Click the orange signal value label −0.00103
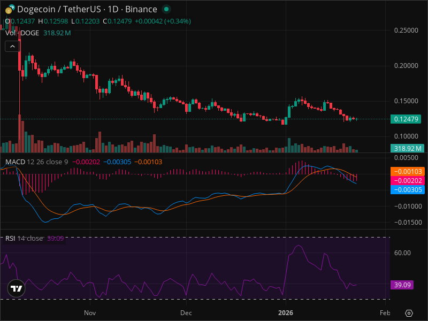The image size is (428, 321). coord(408,171)
